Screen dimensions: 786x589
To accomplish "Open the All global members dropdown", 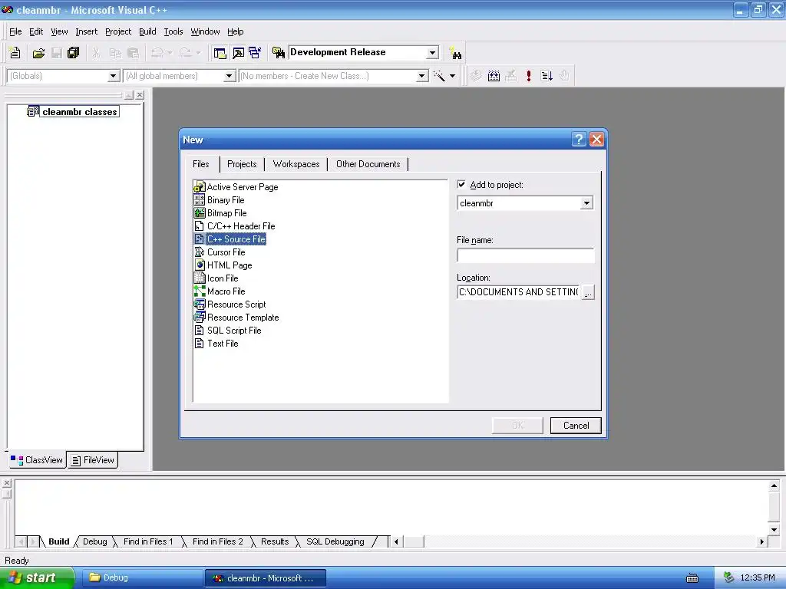I will (x=229, y=76).
